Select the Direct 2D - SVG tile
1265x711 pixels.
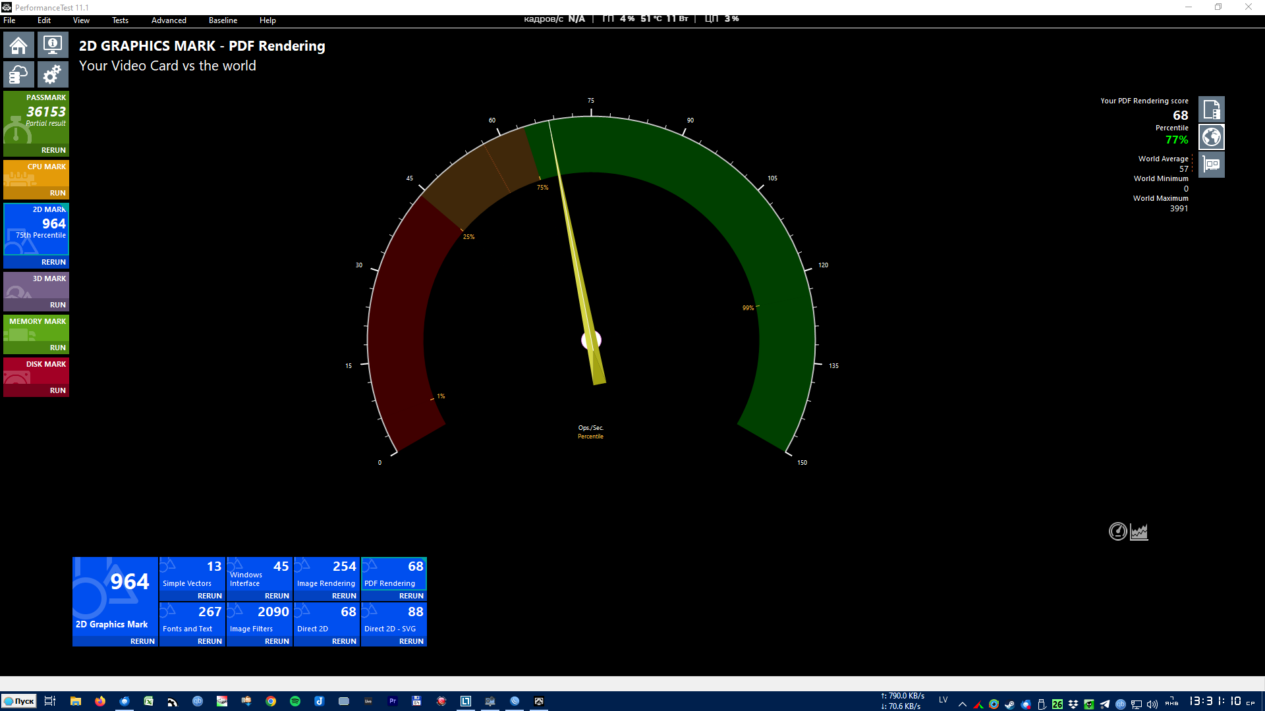[393, 619]
